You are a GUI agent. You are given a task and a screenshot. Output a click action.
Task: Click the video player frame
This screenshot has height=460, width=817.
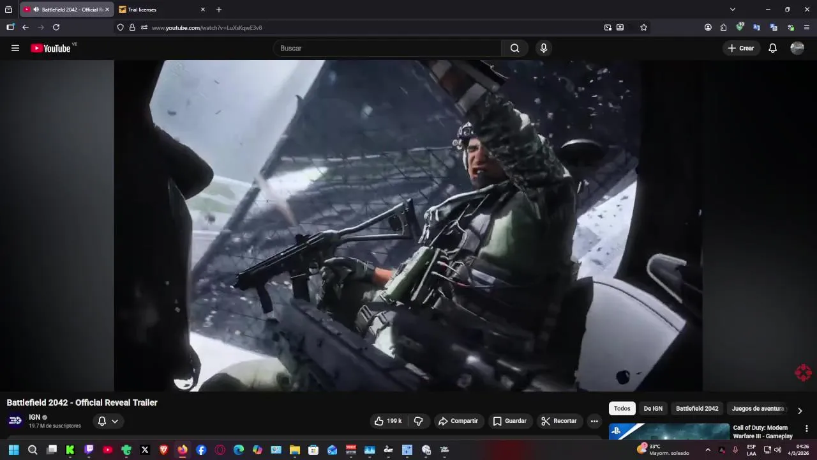(408, 226)
